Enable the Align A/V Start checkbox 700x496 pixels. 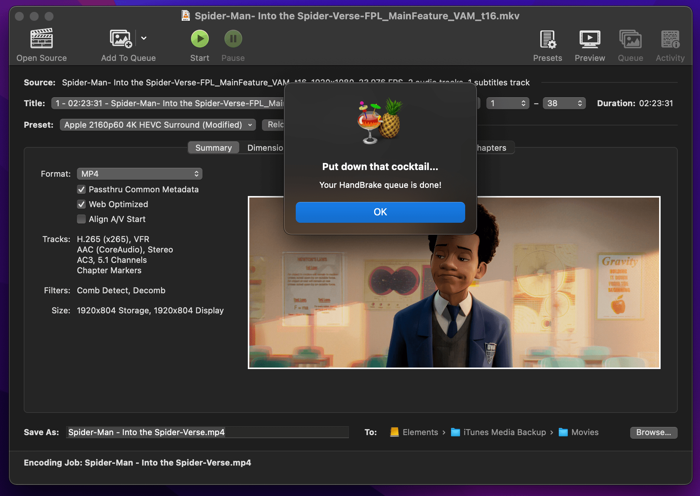point(81,219)
